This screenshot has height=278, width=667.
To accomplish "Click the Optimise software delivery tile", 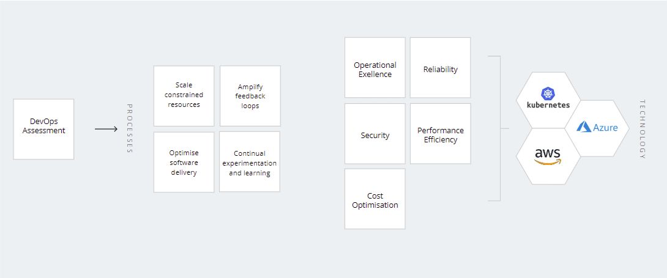I will point(184,162).
